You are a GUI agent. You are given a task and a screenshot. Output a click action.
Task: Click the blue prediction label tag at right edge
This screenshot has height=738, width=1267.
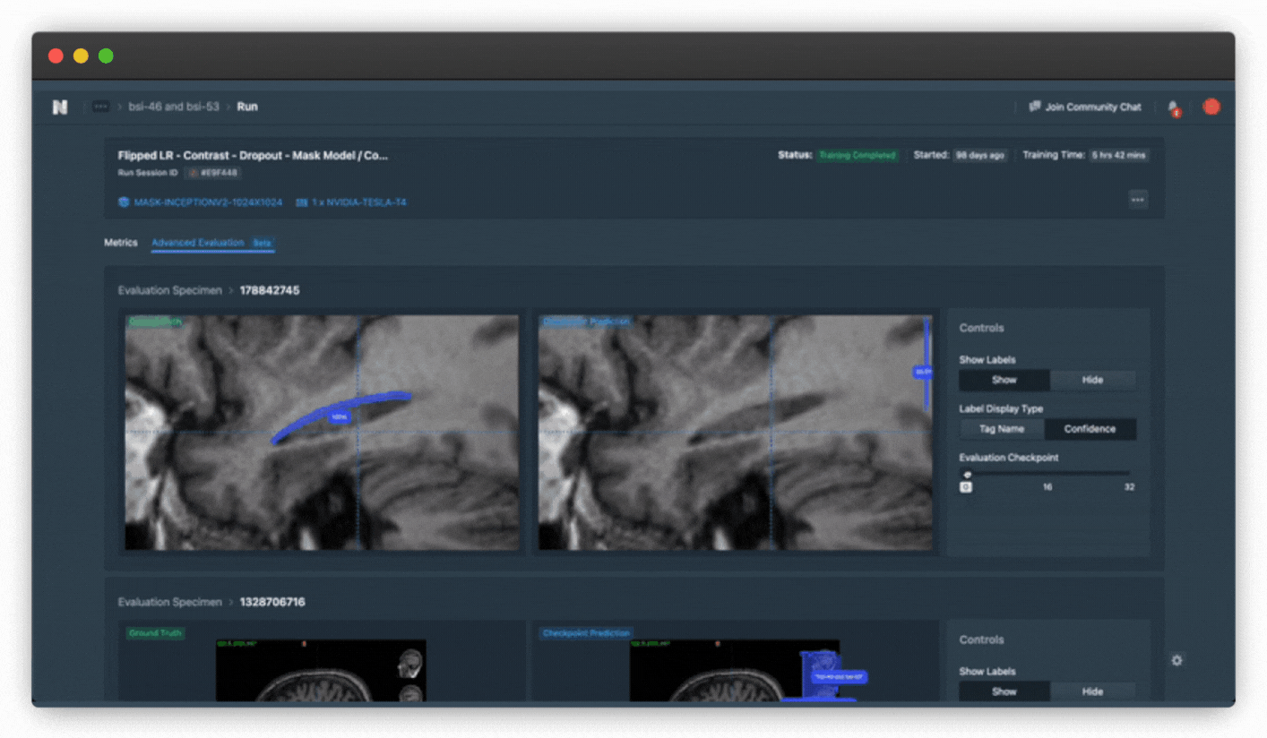pyautogui.click(x=922, y=372)
